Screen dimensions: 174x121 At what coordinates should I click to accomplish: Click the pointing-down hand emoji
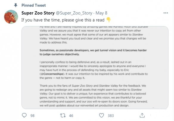pyautogui.click(x=108, y=20)
